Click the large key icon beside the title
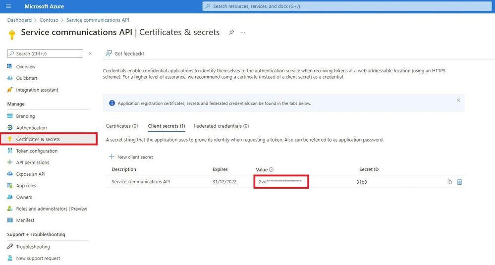The image size is (495, 265). (12, 35)
